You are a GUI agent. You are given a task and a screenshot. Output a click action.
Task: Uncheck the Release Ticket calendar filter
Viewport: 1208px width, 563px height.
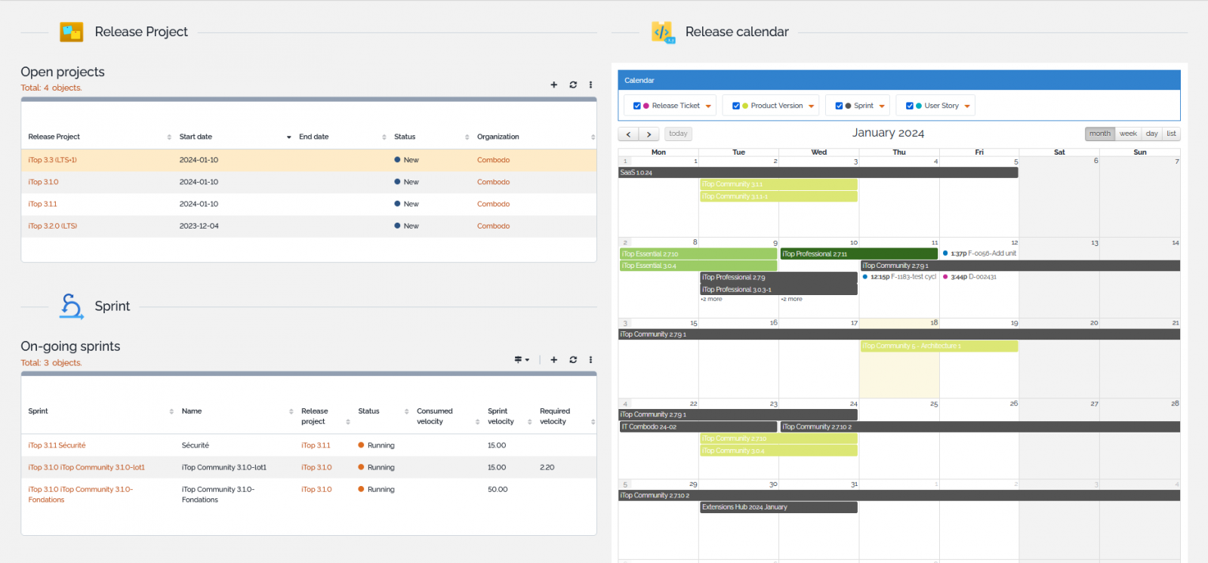coord(637,106)
